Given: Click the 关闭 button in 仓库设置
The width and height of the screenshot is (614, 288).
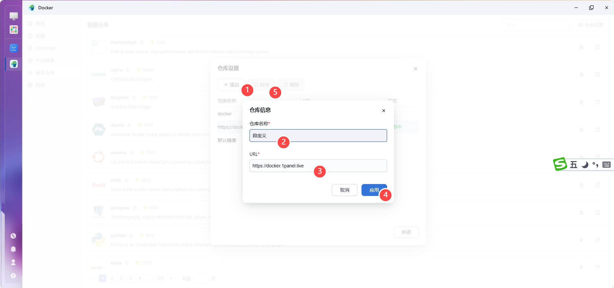Looking at the screenshot, I should coord(406,232).
